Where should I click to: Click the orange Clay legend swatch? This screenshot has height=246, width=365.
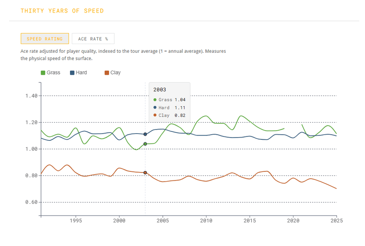[107, 73]
